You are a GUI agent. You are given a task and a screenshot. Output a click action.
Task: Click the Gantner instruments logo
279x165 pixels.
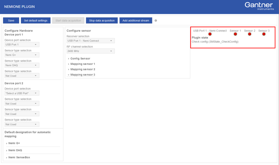[259, 6]
